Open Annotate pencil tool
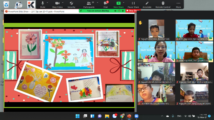The image size is (214, 120). pyautogui.click(x=147, y=4)
